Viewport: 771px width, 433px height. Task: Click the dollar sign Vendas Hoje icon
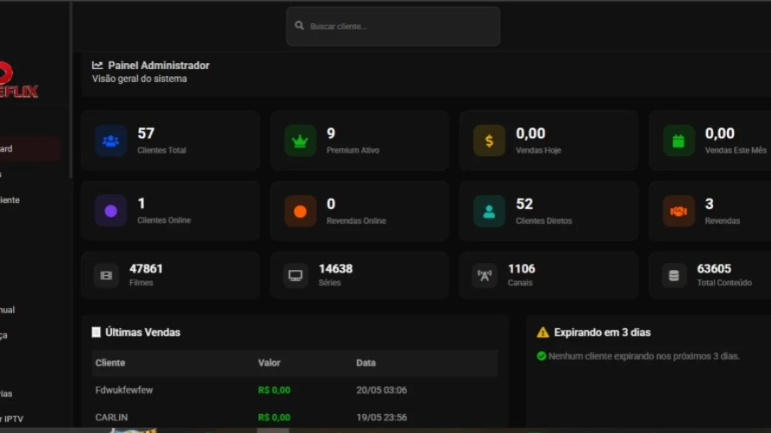(489, 141)
